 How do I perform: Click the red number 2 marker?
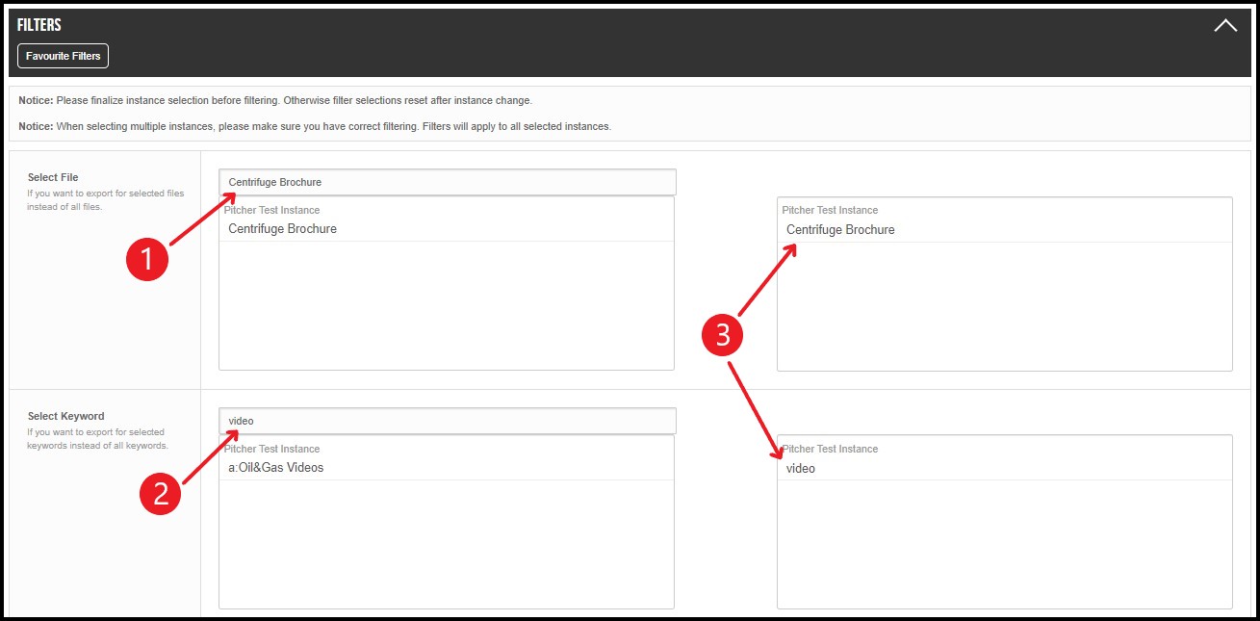click(160, 493)
